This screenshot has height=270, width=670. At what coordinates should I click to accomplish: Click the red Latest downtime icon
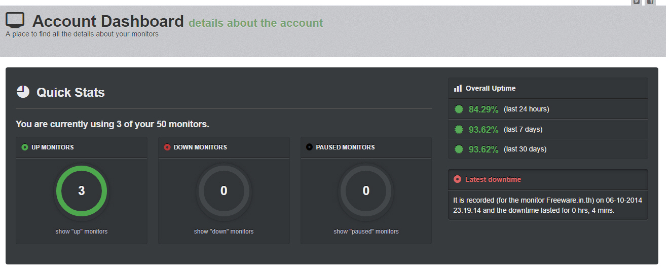tap(458, 179)
